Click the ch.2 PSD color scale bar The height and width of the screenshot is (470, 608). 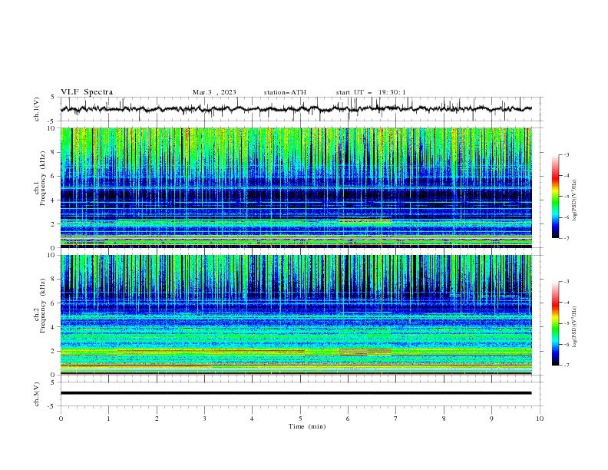(x=556, y=323)
